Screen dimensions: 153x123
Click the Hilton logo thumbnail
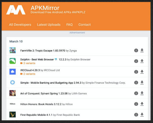(x=13, y=104)
